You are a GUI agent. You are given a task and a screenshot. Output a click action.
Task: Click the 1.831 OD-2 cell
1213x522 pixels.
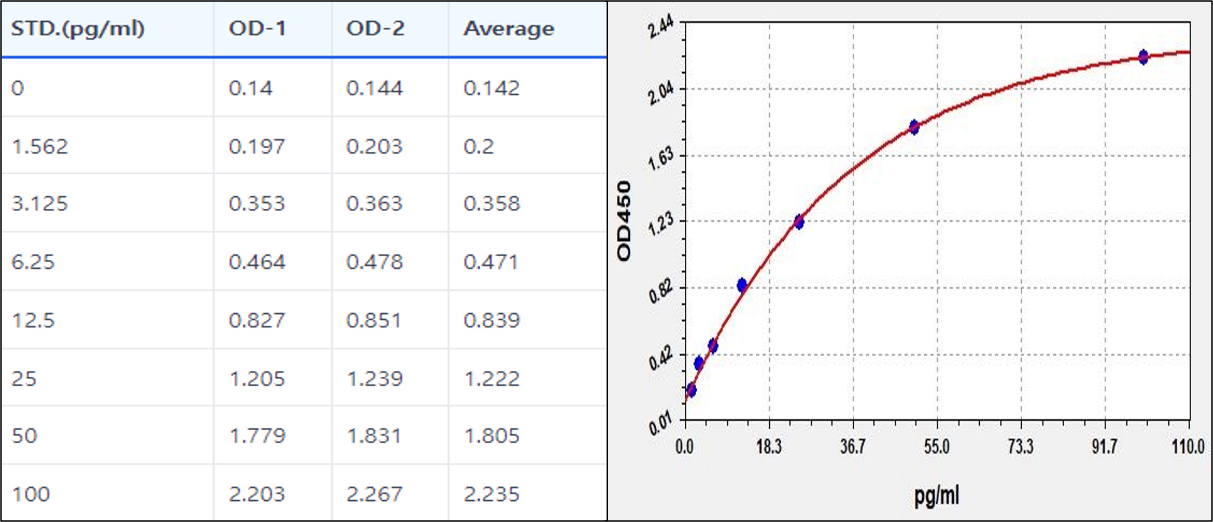[x=374, y=436]
